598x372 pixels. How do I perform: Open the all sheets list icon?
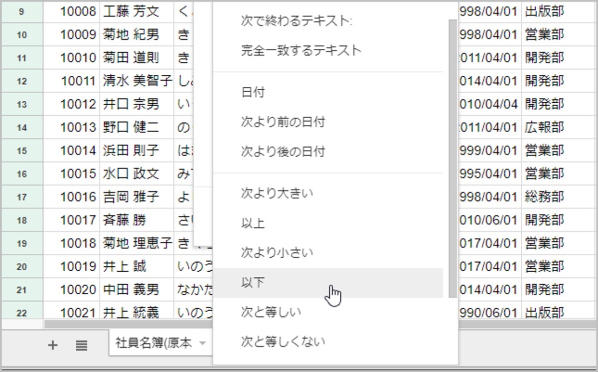(82, 345)
